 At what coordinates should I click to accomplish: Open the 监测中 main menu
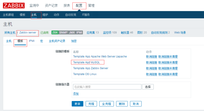pyautogui.click(x=34, y=6)
